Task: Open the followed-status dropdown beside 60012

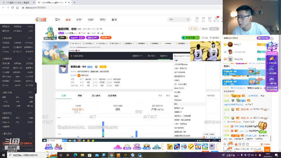Action: coord(214,29)
